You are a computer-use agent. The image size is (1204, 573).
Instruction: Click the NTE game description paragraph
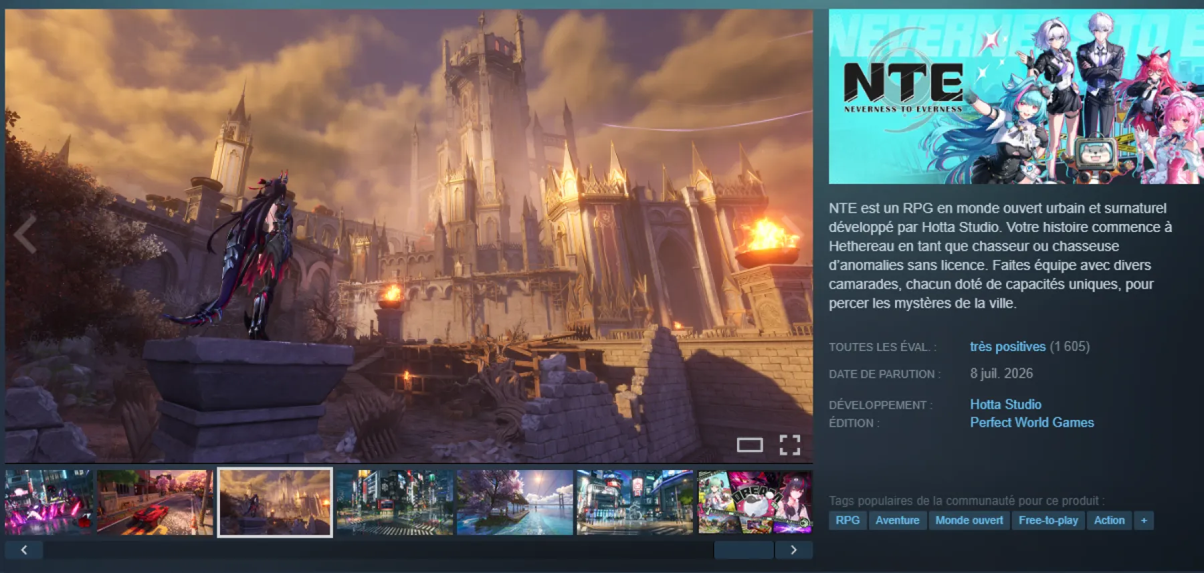pos(1001,255)
